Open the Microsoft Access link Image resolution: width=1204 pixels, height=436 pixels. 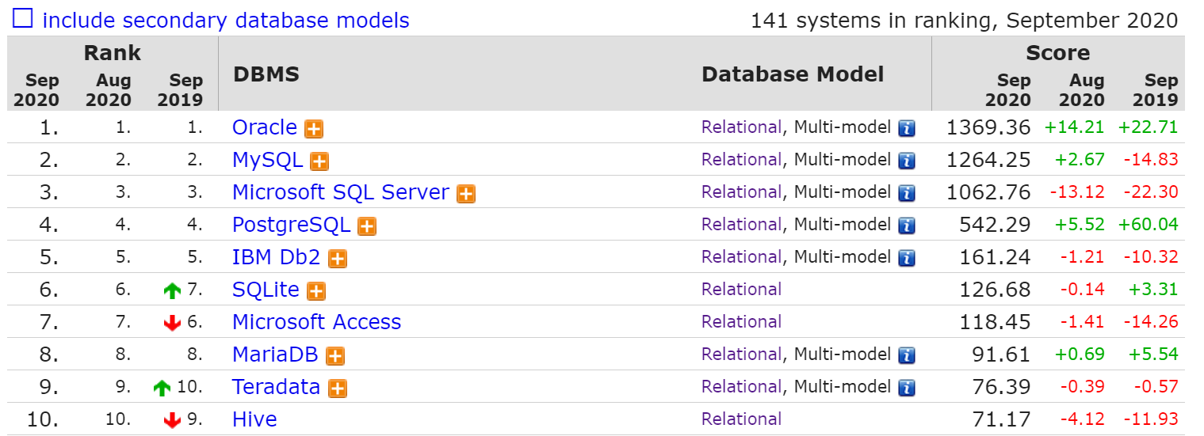(x=316, y=322)
